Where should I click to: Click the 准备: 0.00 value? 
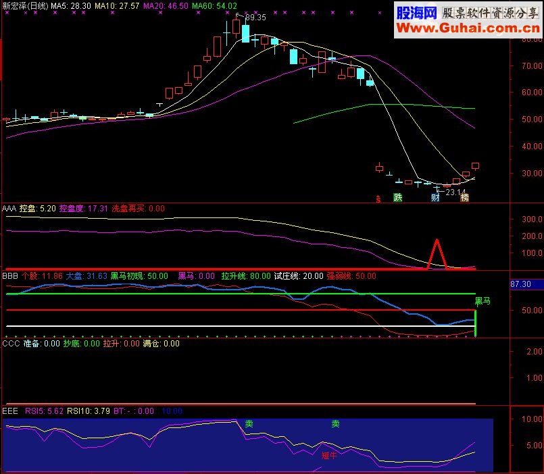(42, 344)
